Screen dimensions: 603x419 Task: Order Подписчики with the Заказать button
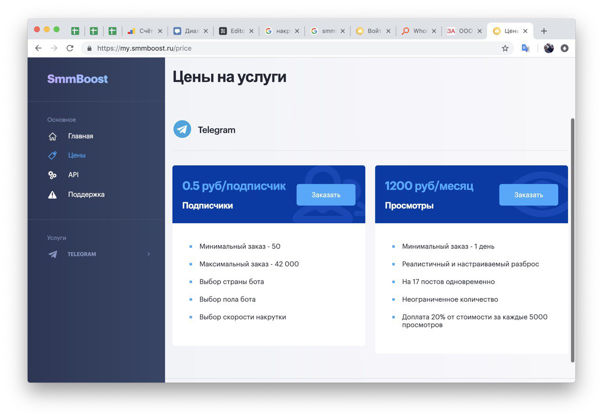(326, 195)
